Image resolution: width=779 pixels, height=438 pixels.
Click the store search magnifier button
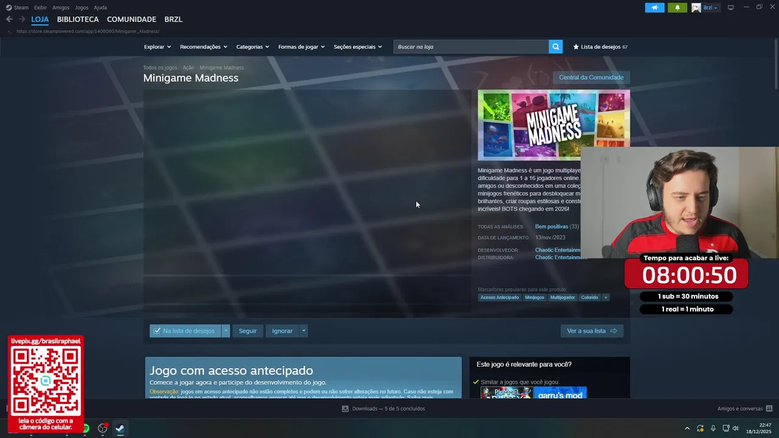tap(556, 47)
